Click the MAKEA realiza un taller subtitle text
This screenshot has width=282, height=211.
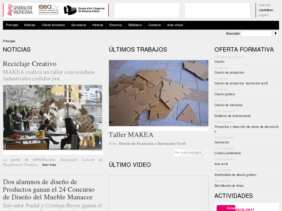point(49,75)
